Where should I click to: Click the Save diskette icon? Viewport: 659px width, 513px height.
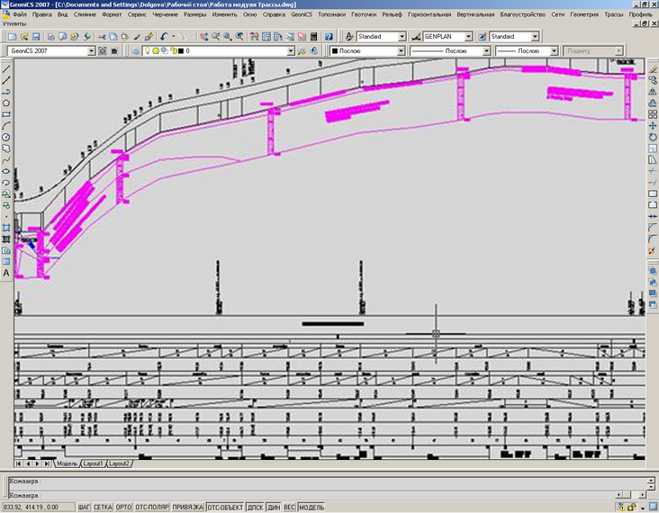pyautogui.click(x=36, y=37)
